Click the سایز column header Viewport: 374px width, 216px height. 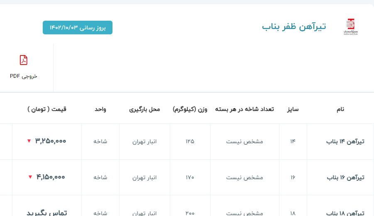click(293, 109)
